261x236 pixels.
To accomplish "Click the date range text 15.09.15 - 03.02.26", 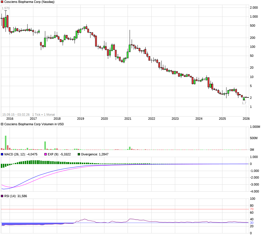I will (x=16, y=115).
